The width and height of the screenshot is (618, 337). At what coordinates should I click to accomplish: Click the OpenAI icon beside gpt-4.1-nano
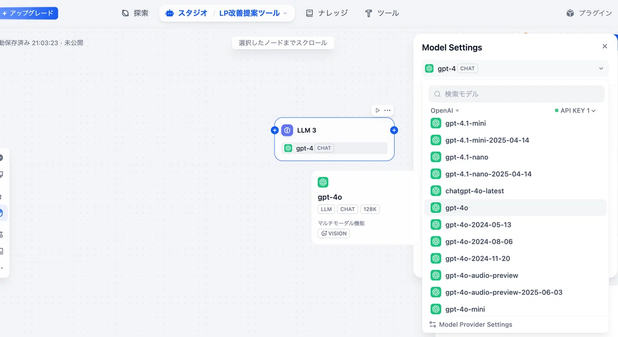coord(436,157)
